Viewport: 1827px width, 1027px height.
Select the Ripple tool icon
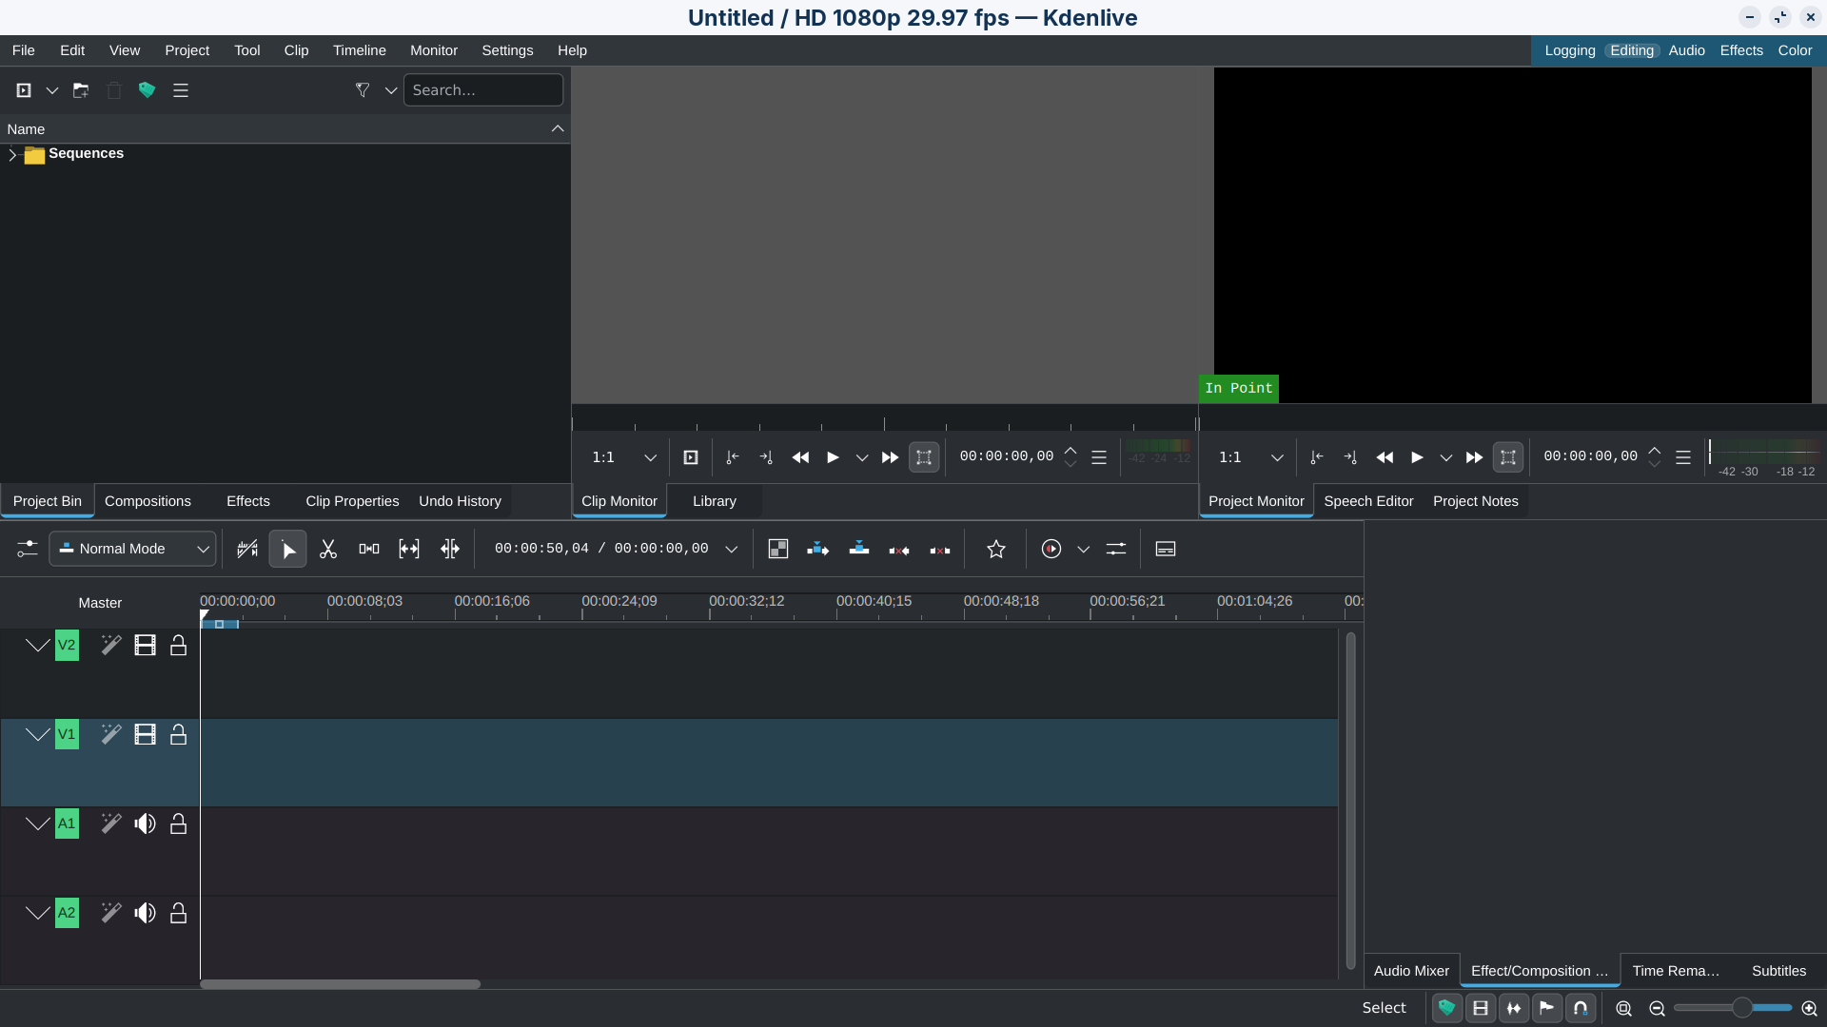[x=450, y=550]
